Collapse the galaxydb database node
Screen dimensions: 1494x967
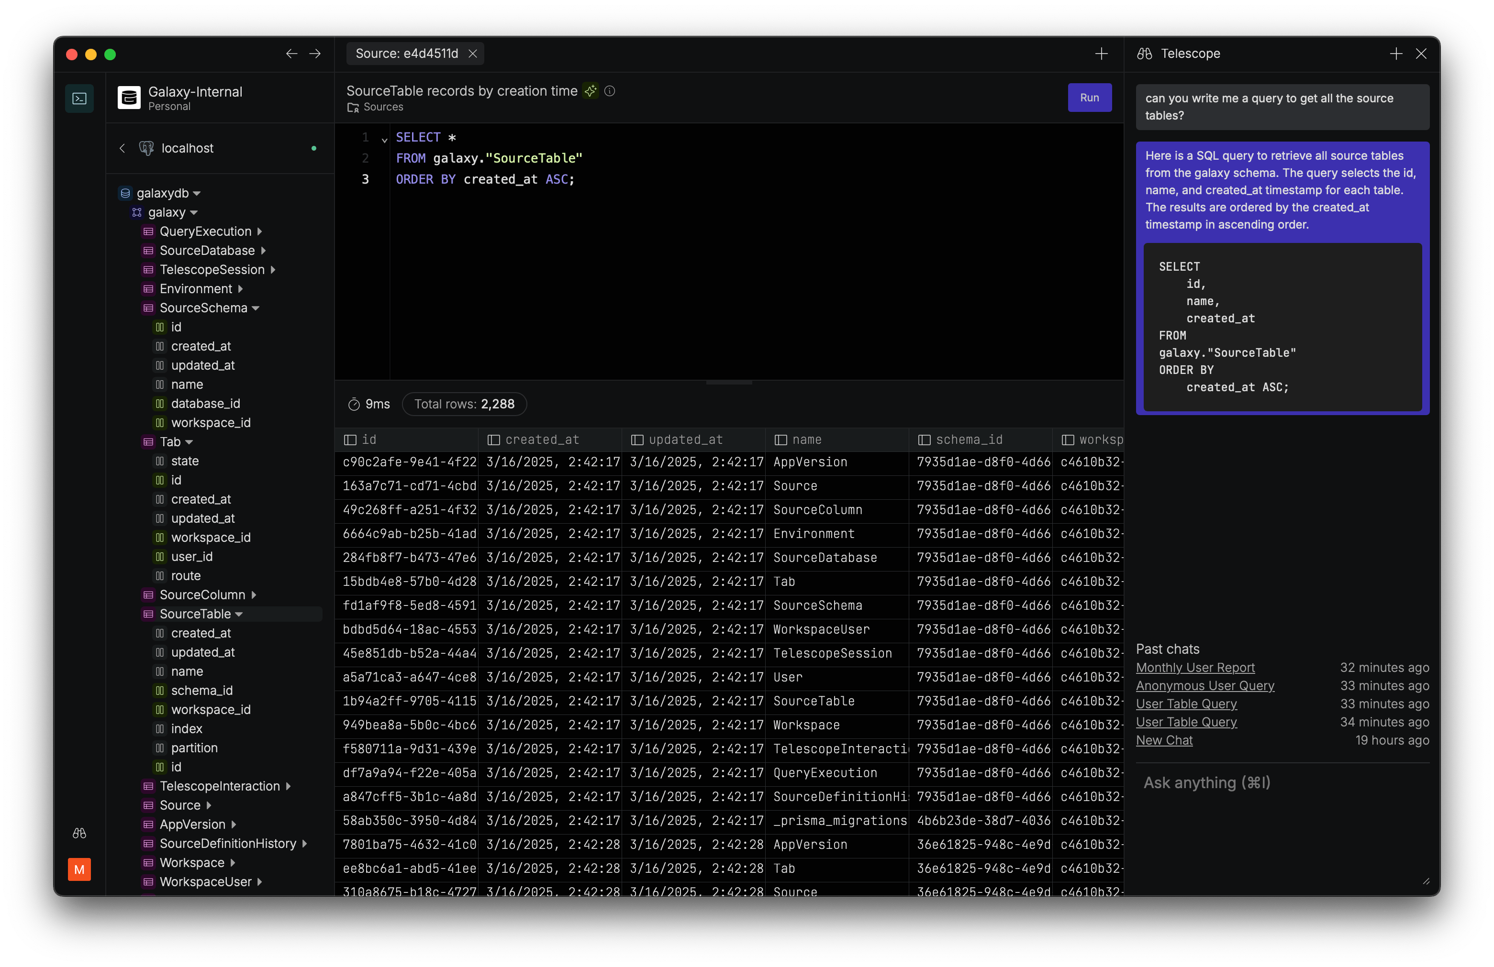pos(197,193)
